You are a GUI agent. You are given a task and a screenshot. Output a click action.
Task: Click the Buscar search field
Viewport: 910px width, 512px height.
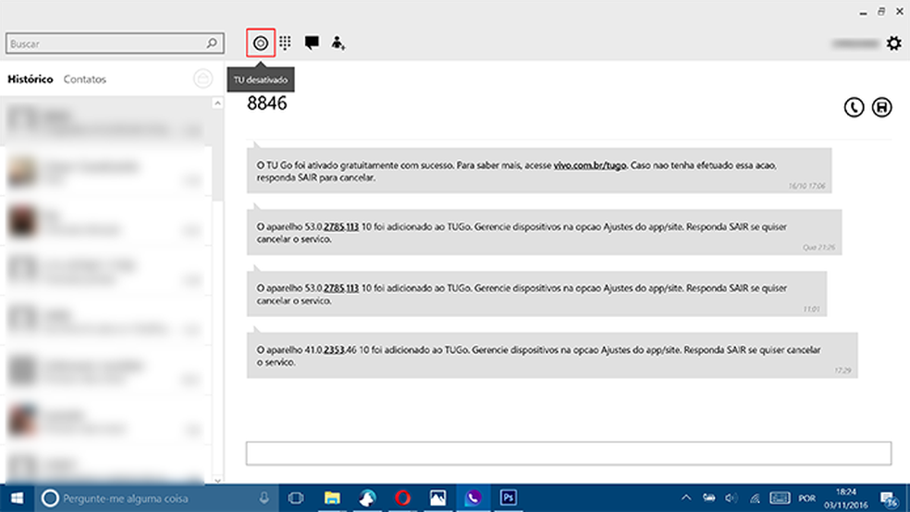click(x=115, y=43)
